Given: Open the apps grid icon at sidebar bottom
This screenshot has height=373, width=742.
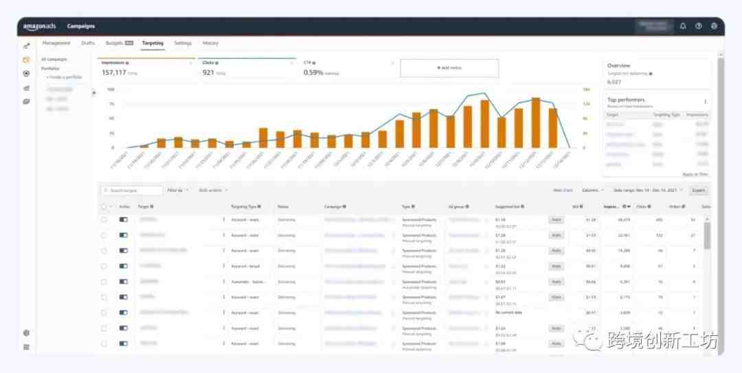Looking at the screenshot, I should pyautogui.click(x=27, y=347).
